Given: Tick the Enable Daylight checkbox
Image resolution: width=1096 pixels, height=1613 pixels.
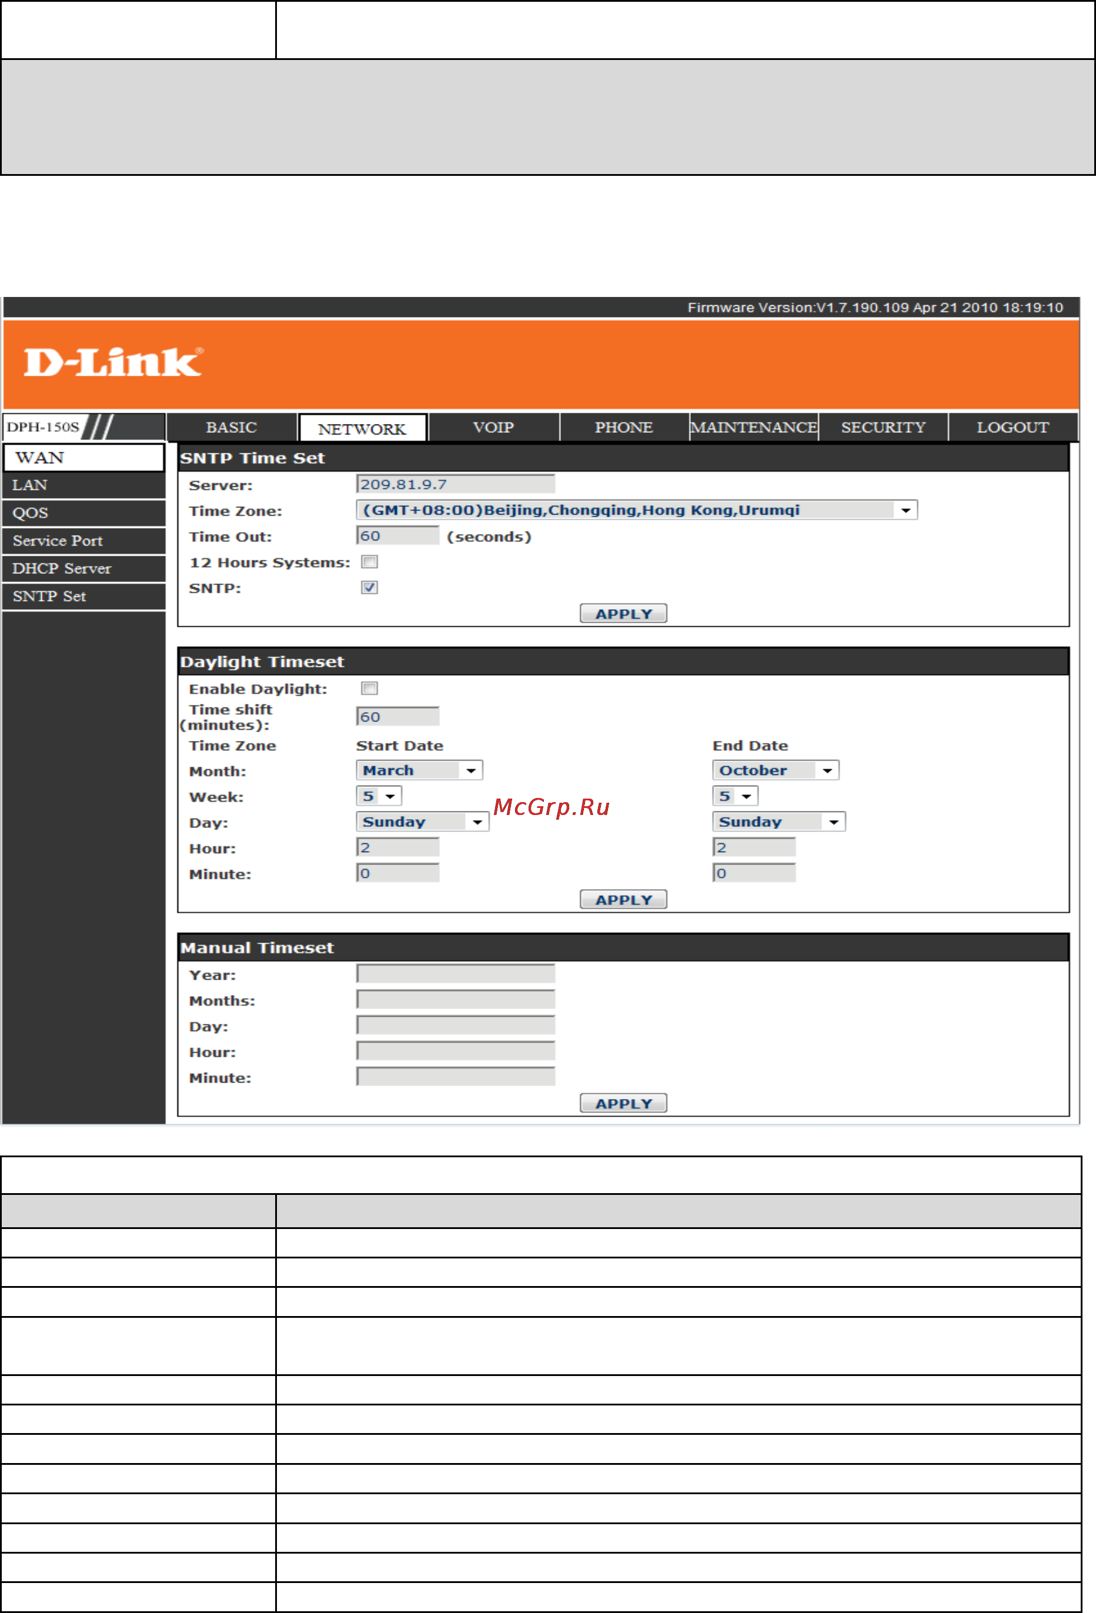Looking at the screenshot, I should pyautogui.click(x=369, y=689).
